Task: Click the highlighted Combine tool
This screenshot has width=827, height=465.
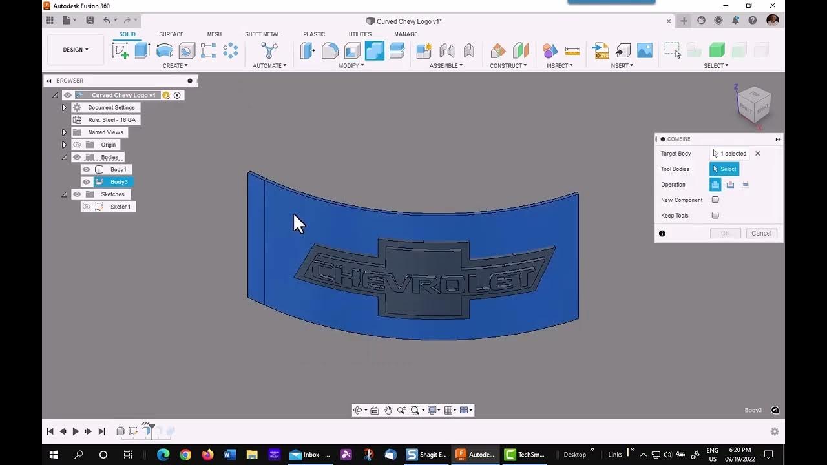Action: [375, 50]
